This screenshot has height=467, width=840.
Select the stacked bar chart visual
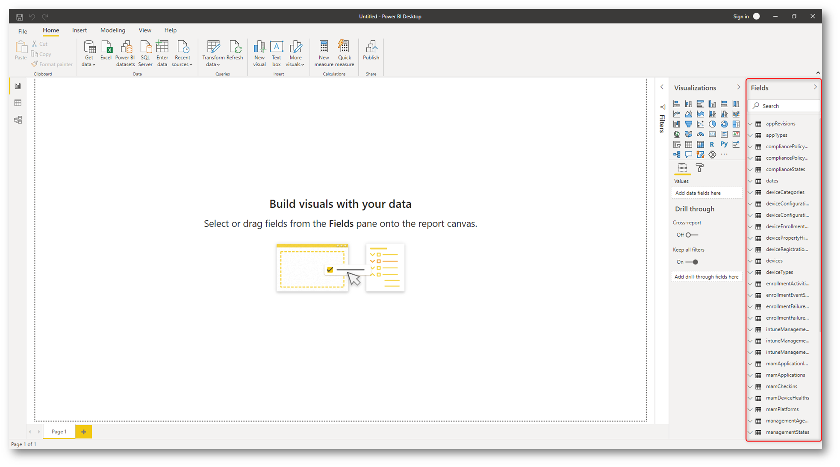[677, 104]
